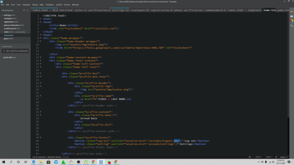
Task: Click the search icon in sidebar input
Action: tap(4, 51)
